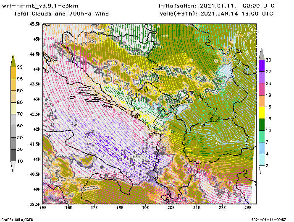Pick the olive above-99 swatch in cloud legend

pyautogui.click(x=13, y=61)
